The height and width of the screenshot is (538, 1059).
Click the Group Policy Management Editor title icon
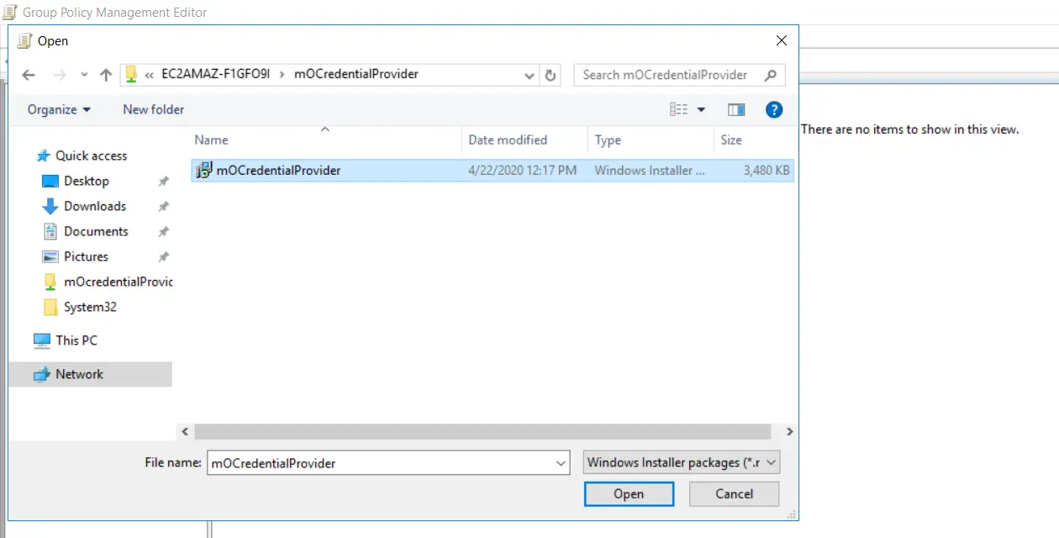[x=10, y=13]
